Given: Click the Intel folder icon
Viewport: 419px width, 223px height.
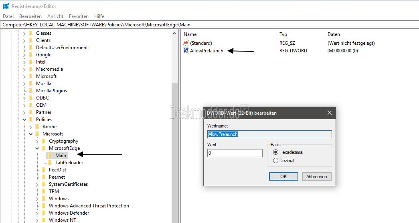Looking at the screenshot, I should pos(31,62).
